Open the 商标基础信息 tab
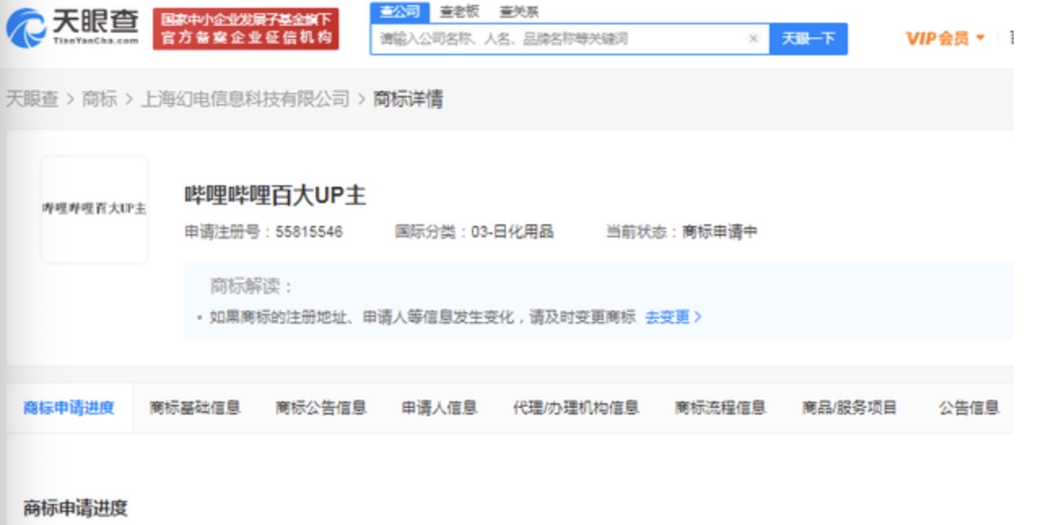The height and width of the screenshot is (525, 1038). point(195,408)
